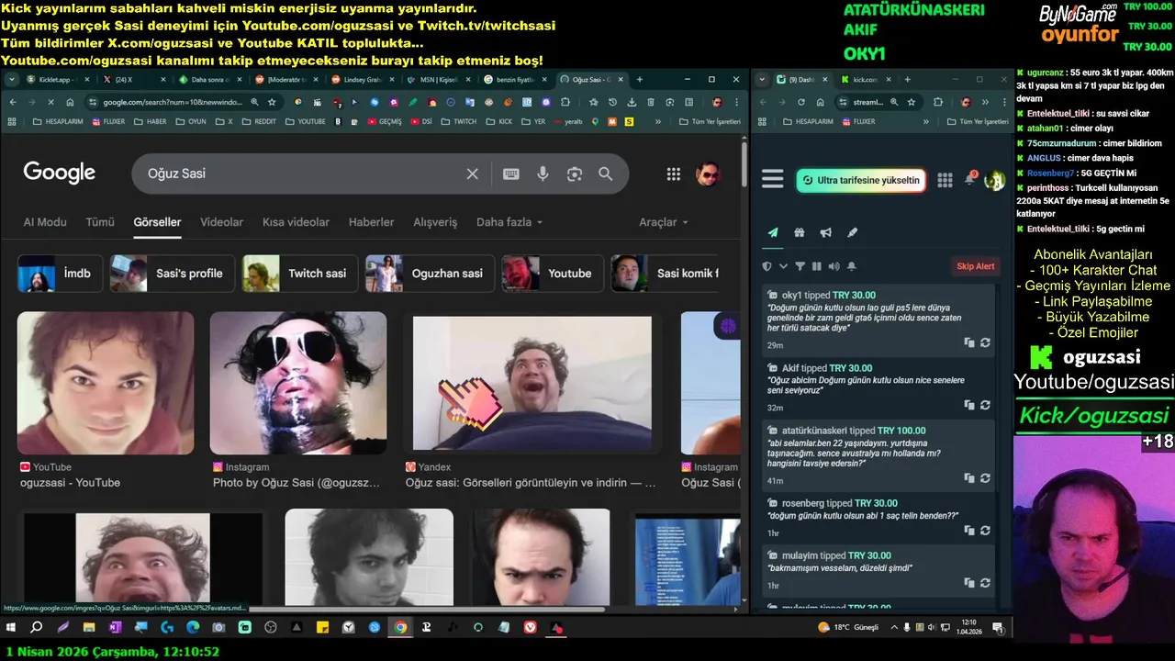1175x661 pixels.
Task: Open the oguzsasi - YouTube result link
Action: tap(71, 483)
